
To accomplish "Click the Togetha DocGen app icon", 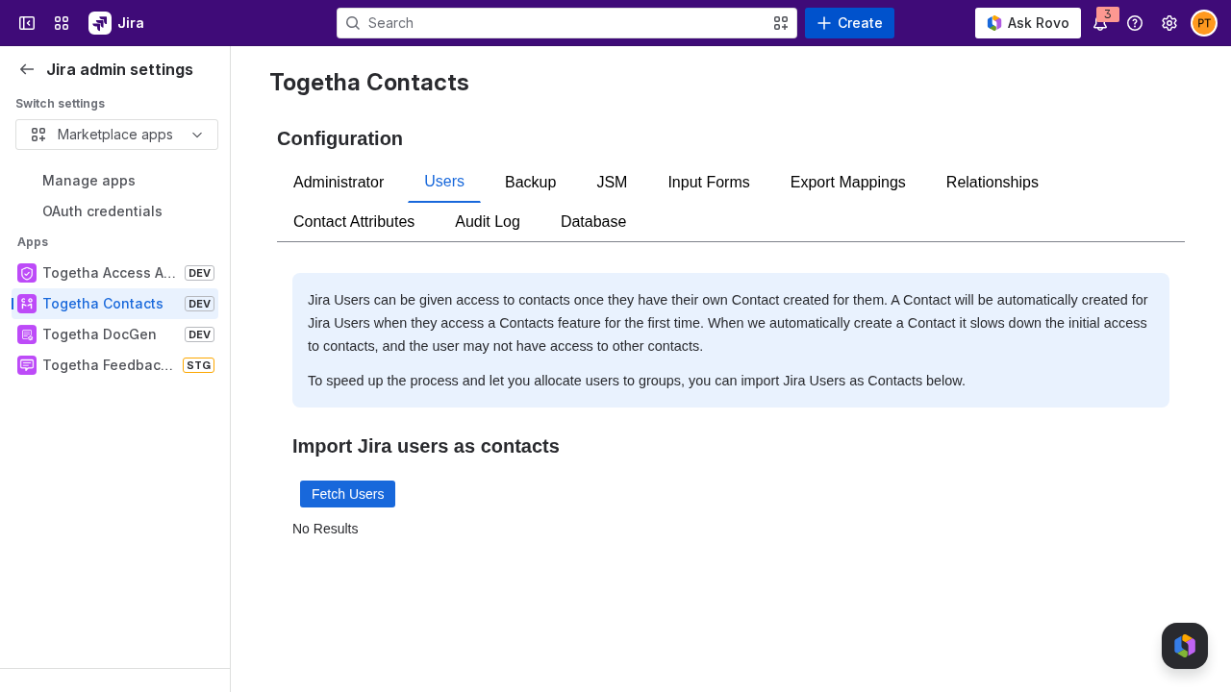I will [27, 334].
